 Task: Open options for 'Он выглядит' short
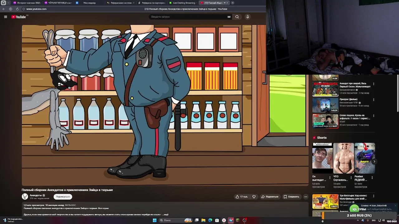(330, 178)
